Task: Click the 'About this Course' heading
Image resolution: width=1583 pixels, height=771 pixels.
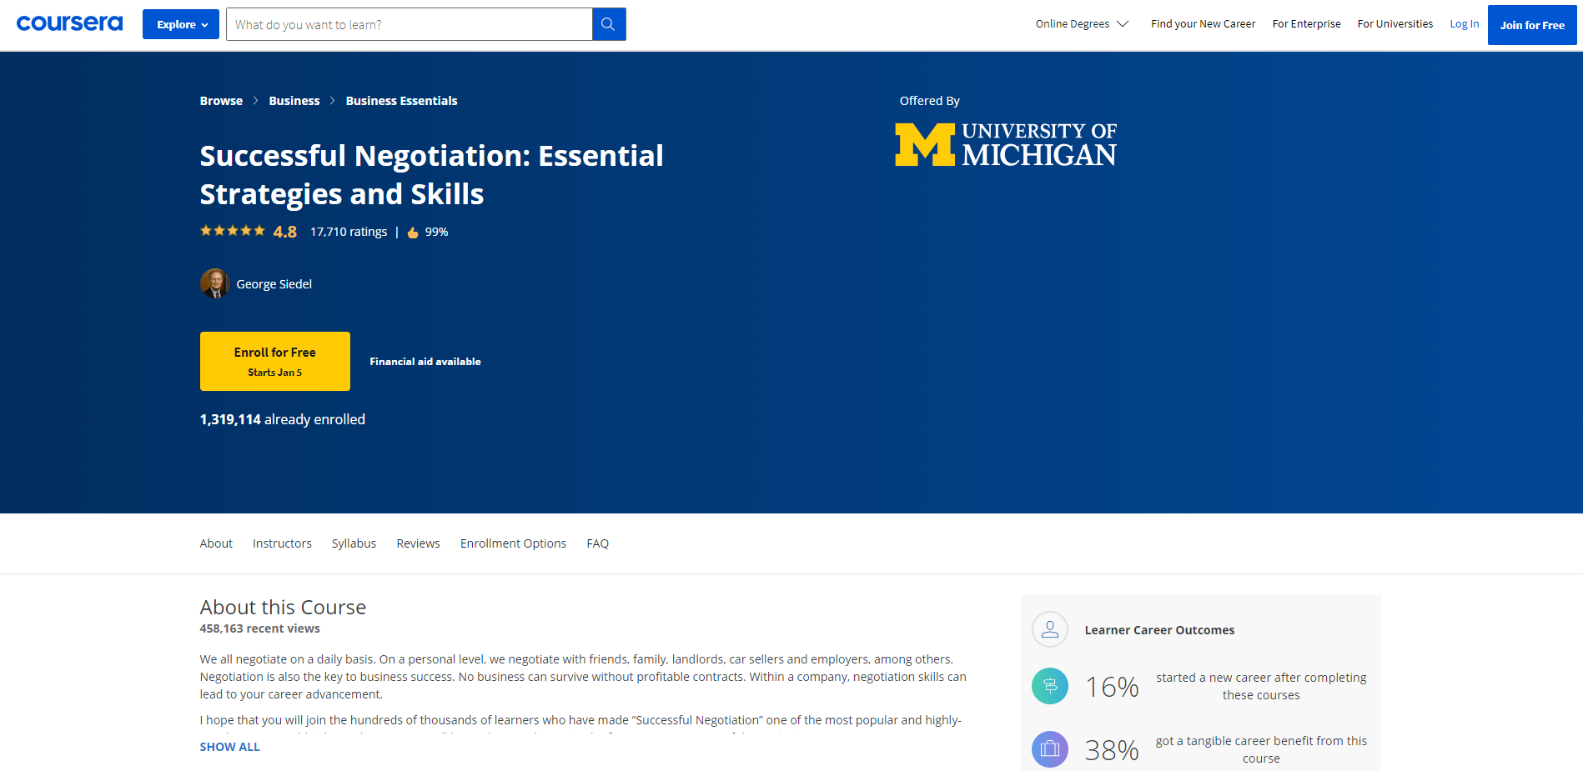Action: click(x=283, y=607)
